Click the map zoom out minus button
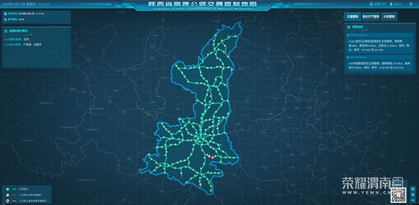Image resolution: width=419 pixels, height=205 pixels. tap(413, 200)
